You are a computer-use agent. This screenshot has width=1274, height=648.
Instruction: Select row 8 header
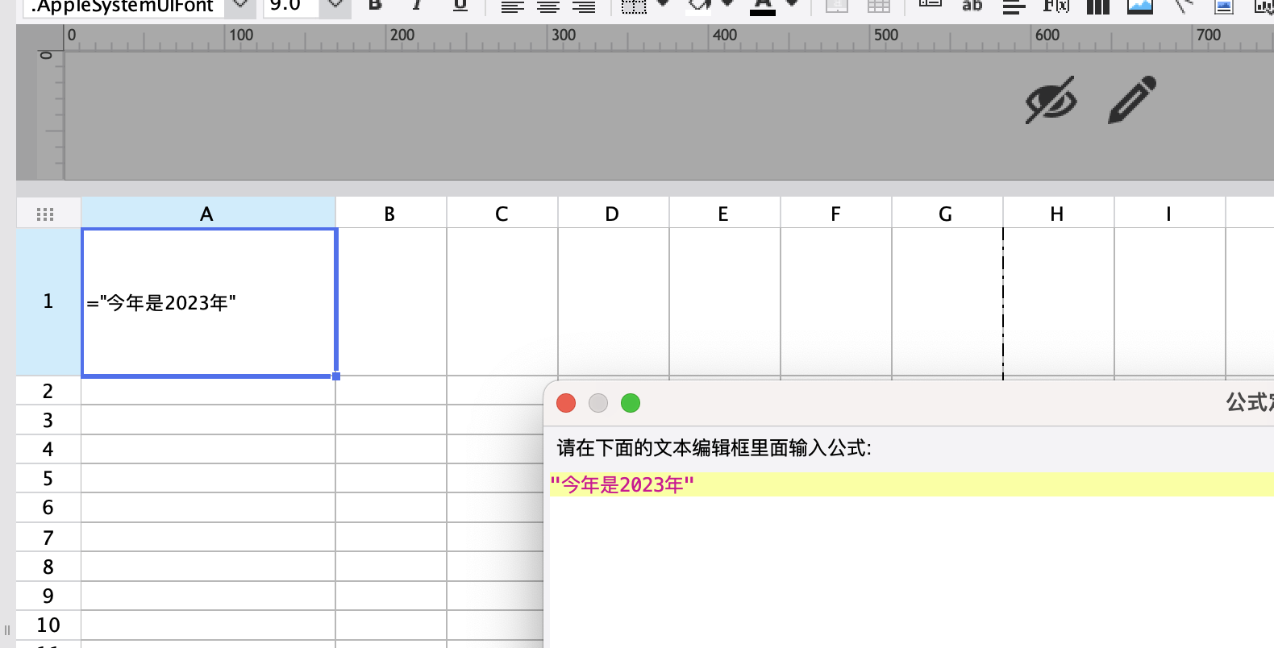point(48,567)
